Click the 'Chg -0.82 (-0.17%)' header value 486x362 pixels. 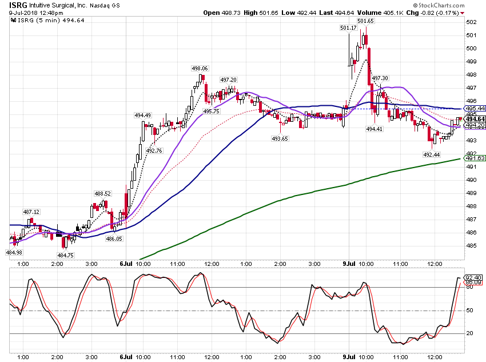(x=433, y=13)
